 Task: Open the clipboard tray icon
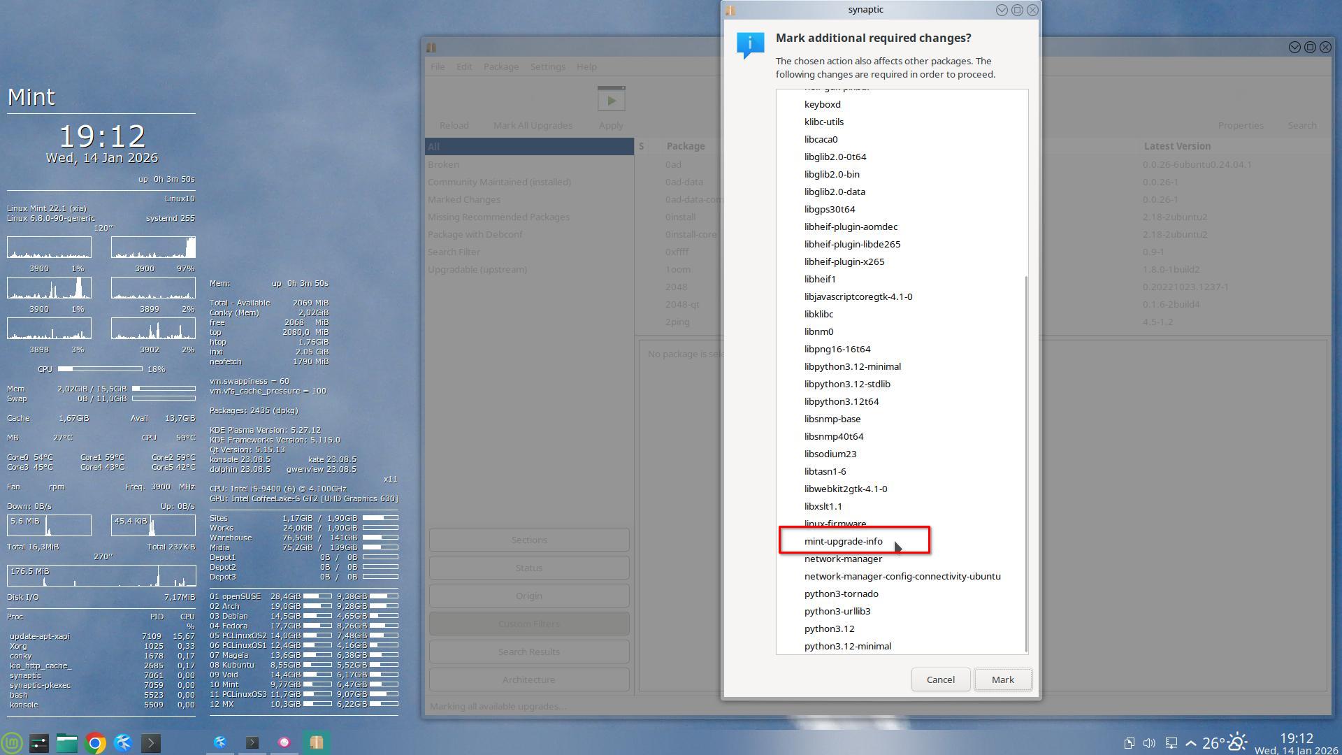[x=1129, y=743]
